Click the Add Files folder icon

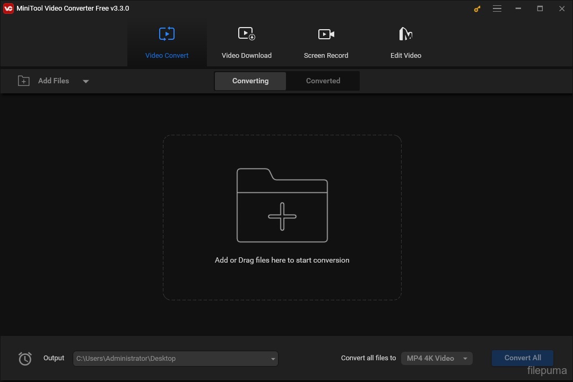[x=24, y=81]
